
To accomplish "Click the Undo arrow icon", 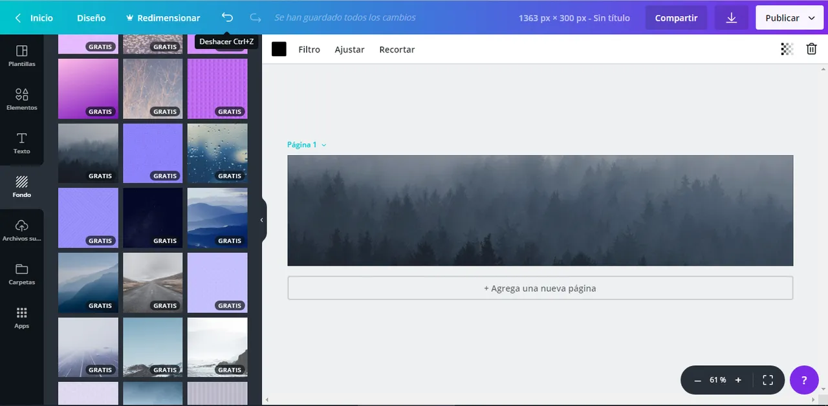I will [x=227, y=17].
